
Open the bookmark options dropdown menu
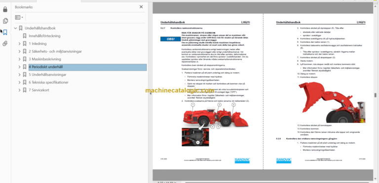click(x=19, y=17)
